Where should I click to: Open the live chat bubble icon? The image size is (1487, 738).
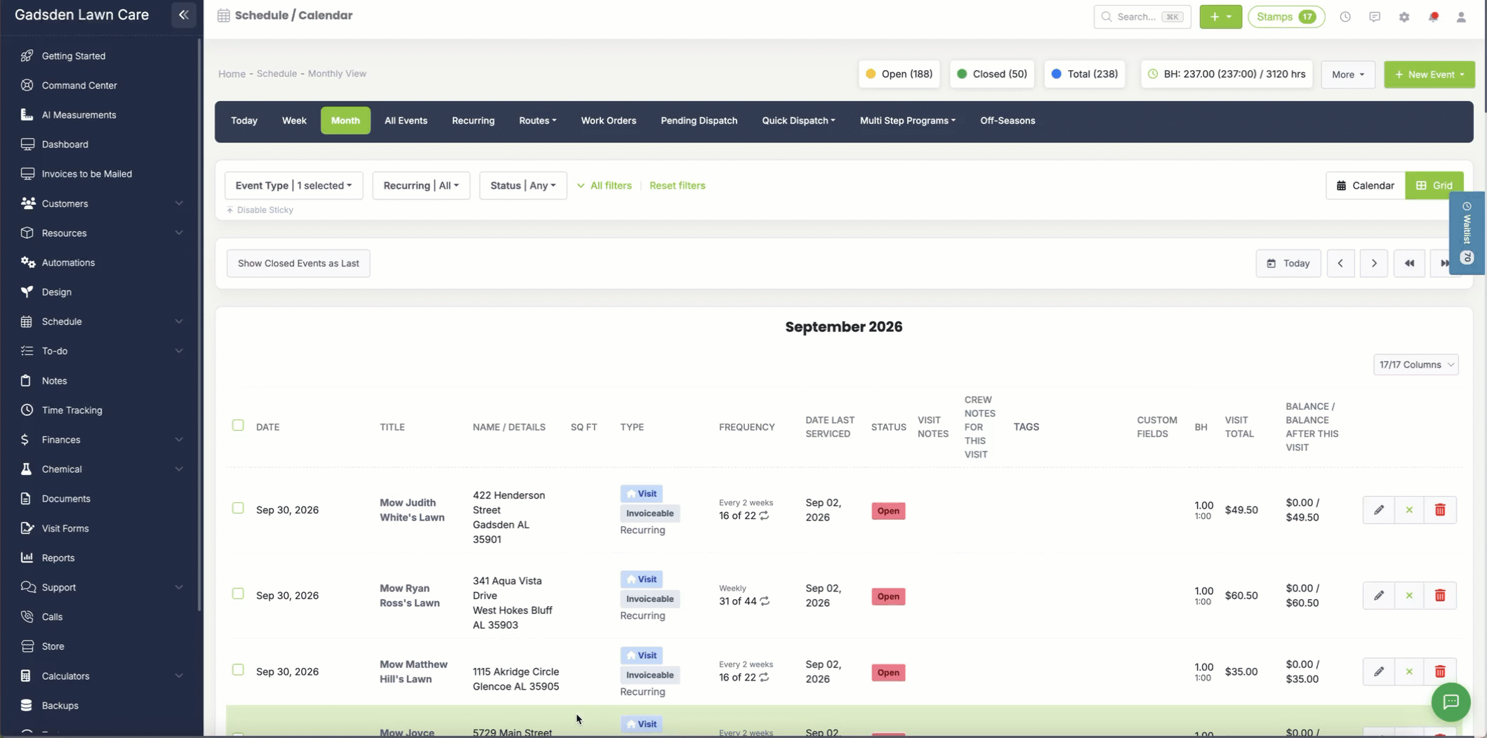tap(1450, 702)
